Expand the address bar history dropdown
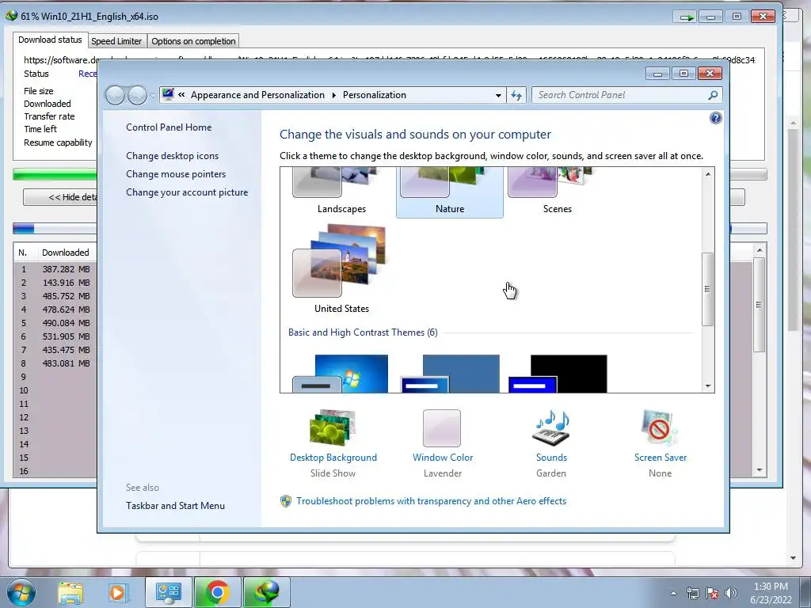Image resolution: width=811 pixels, height=608 pixels. coord(498,95)
